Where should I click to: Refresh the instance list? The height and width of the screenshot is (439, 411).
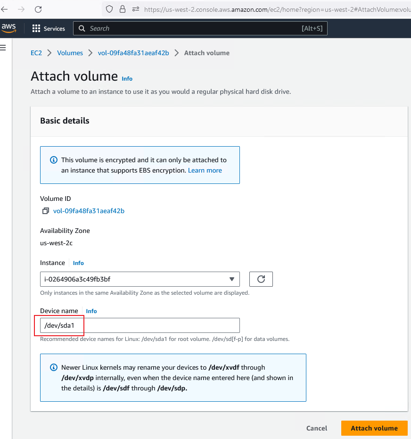261,279
